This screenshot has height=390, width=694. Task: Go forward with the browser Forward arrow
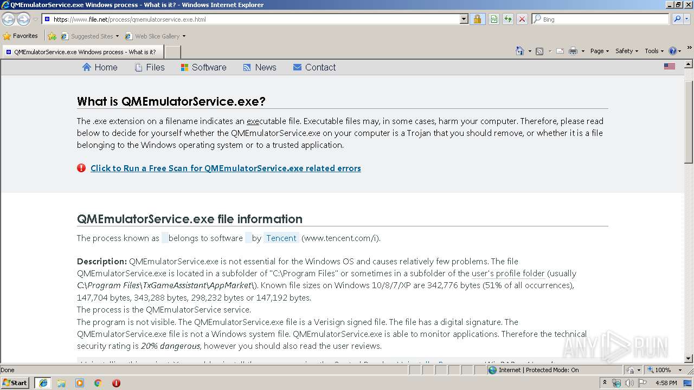pyautogui.click(x=23, y=19)
